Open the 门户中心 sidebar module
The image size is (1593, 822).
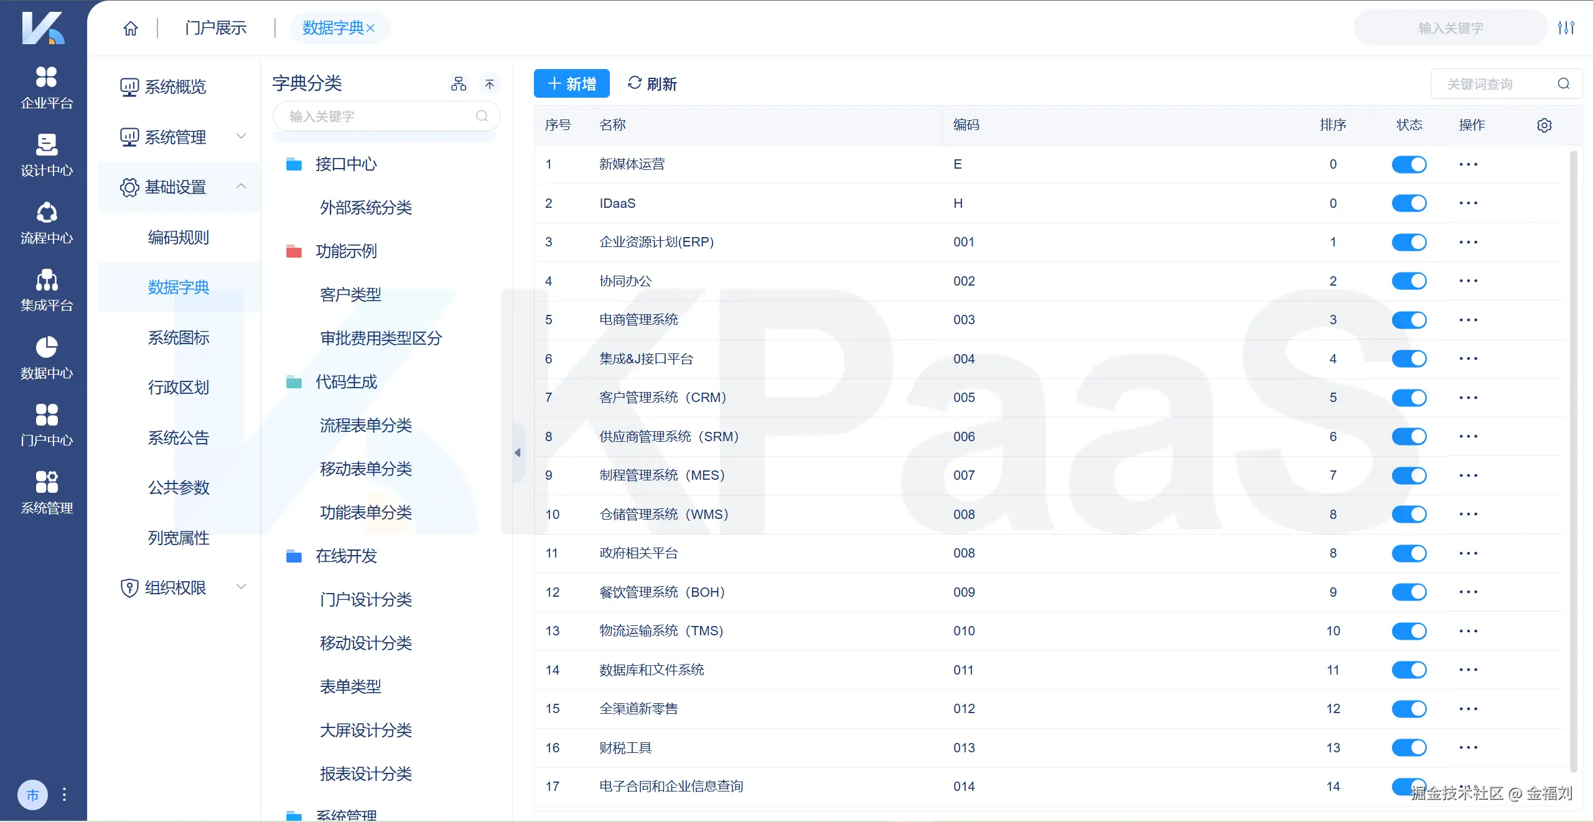45,424
